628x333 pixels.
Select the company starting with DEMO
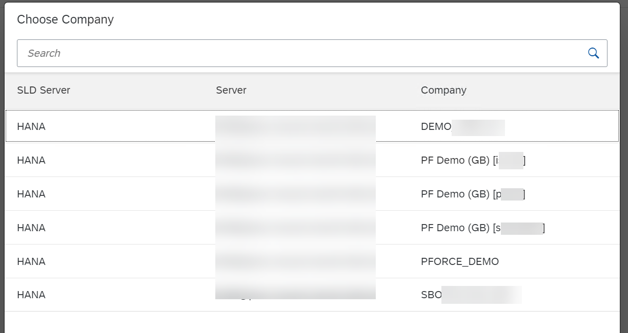pyautogui.click(x=436, y=126)
